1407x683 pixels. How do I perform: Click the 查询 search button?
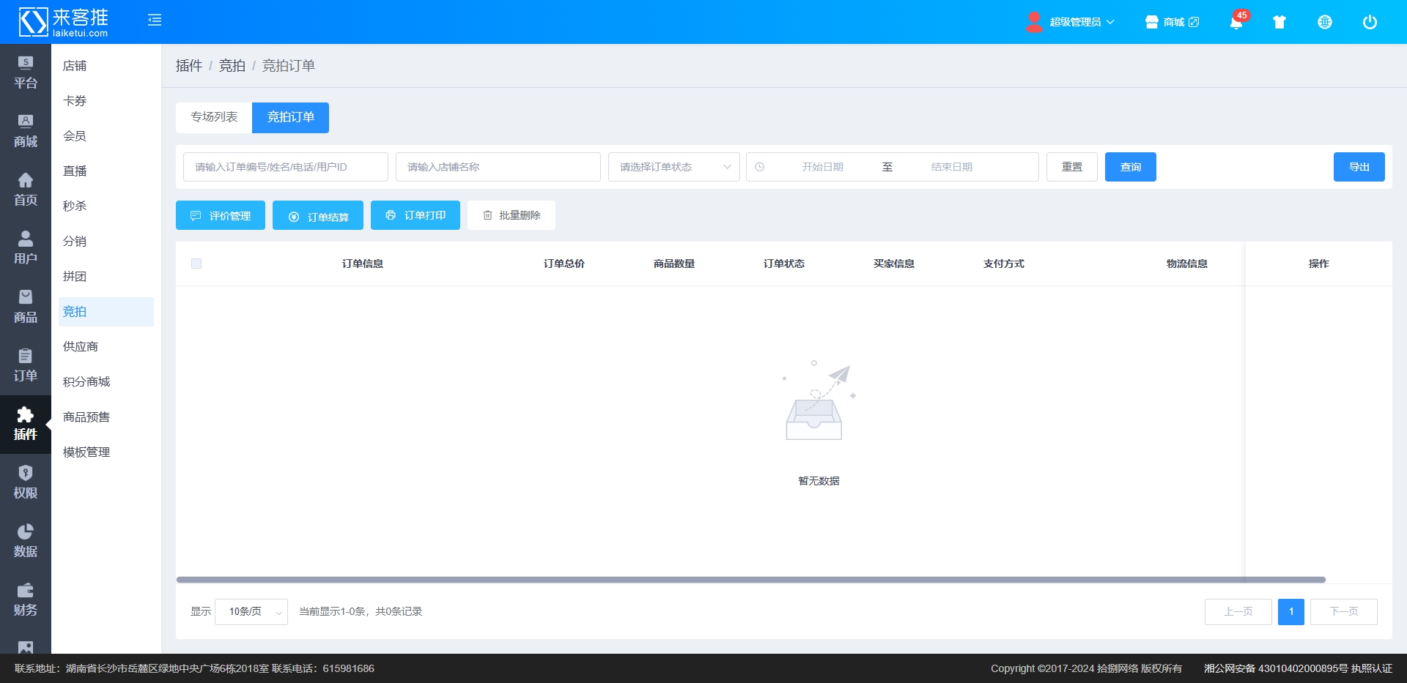coord(1130,167)
